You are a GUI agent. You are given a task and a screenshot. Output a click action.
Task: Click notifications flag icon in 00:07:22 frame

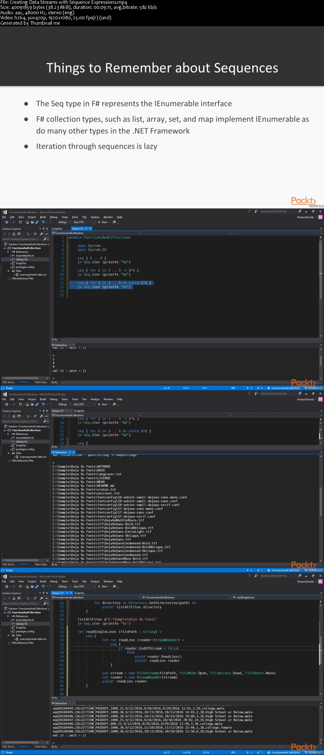249,576
